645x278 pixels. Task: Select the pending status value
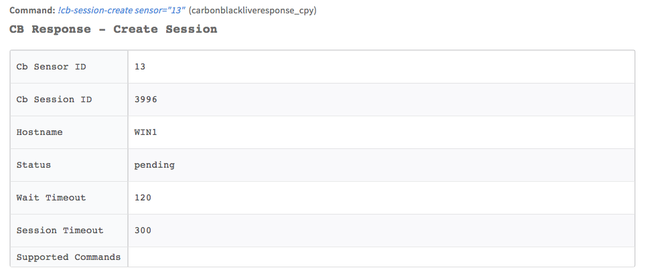[154, 165]
